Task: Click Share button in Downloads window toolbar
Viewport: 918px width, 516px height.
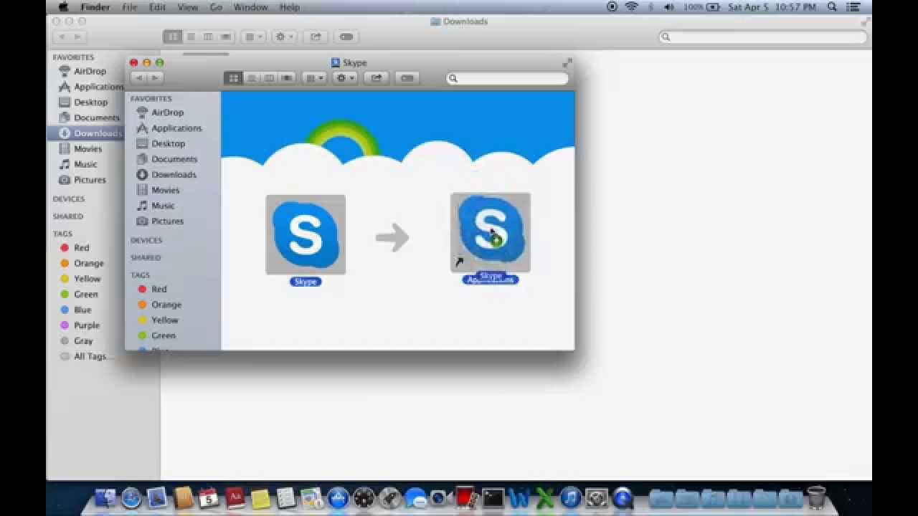Action: pyautogui.click(x=316, y=37)
